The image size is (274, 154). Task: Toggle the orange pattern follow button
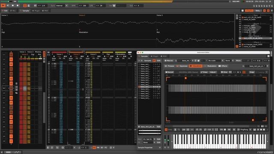click(x=25, y=6)
